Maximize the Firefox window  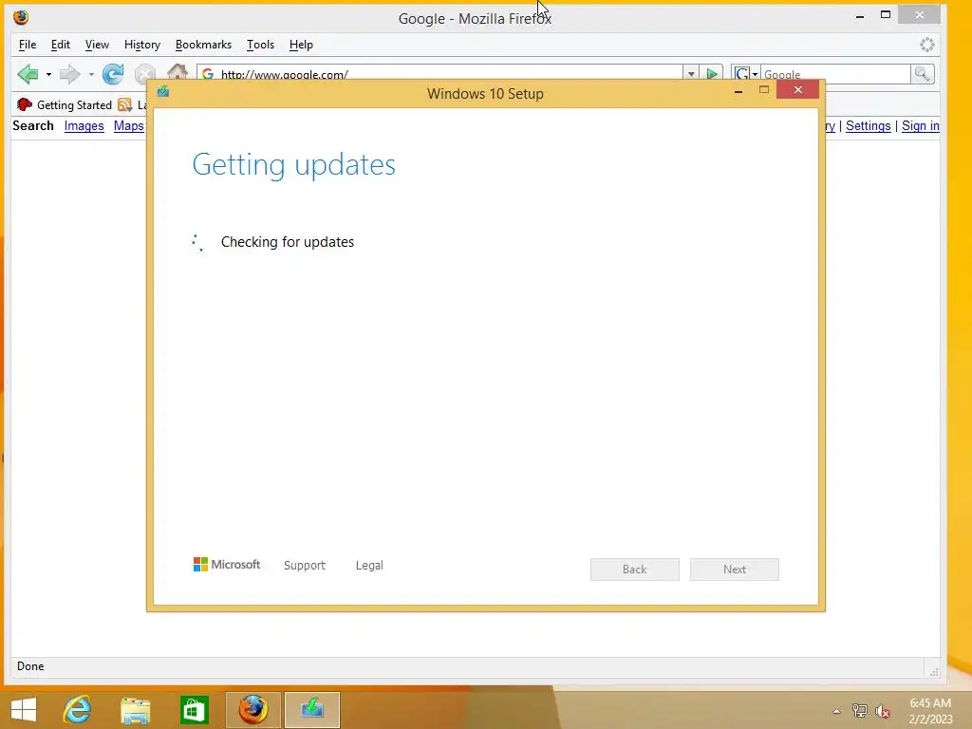pos(886,15)
